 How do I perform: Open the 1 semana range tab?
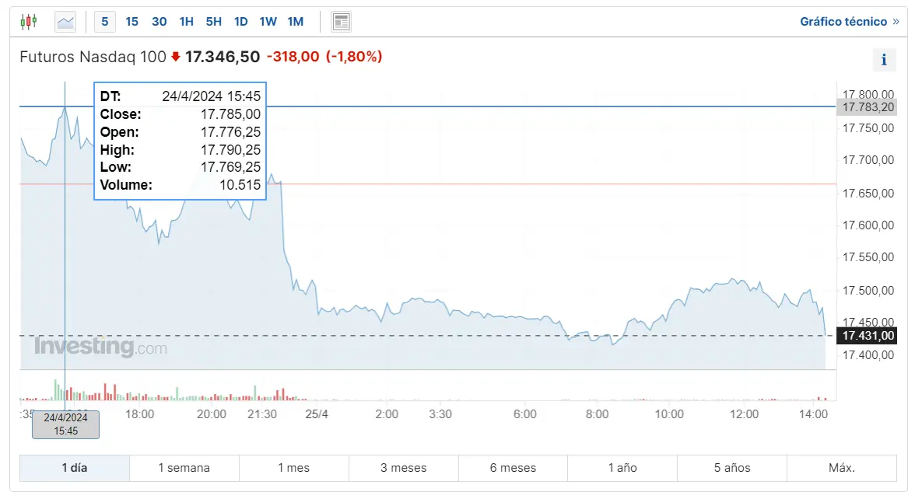point(184,468)
